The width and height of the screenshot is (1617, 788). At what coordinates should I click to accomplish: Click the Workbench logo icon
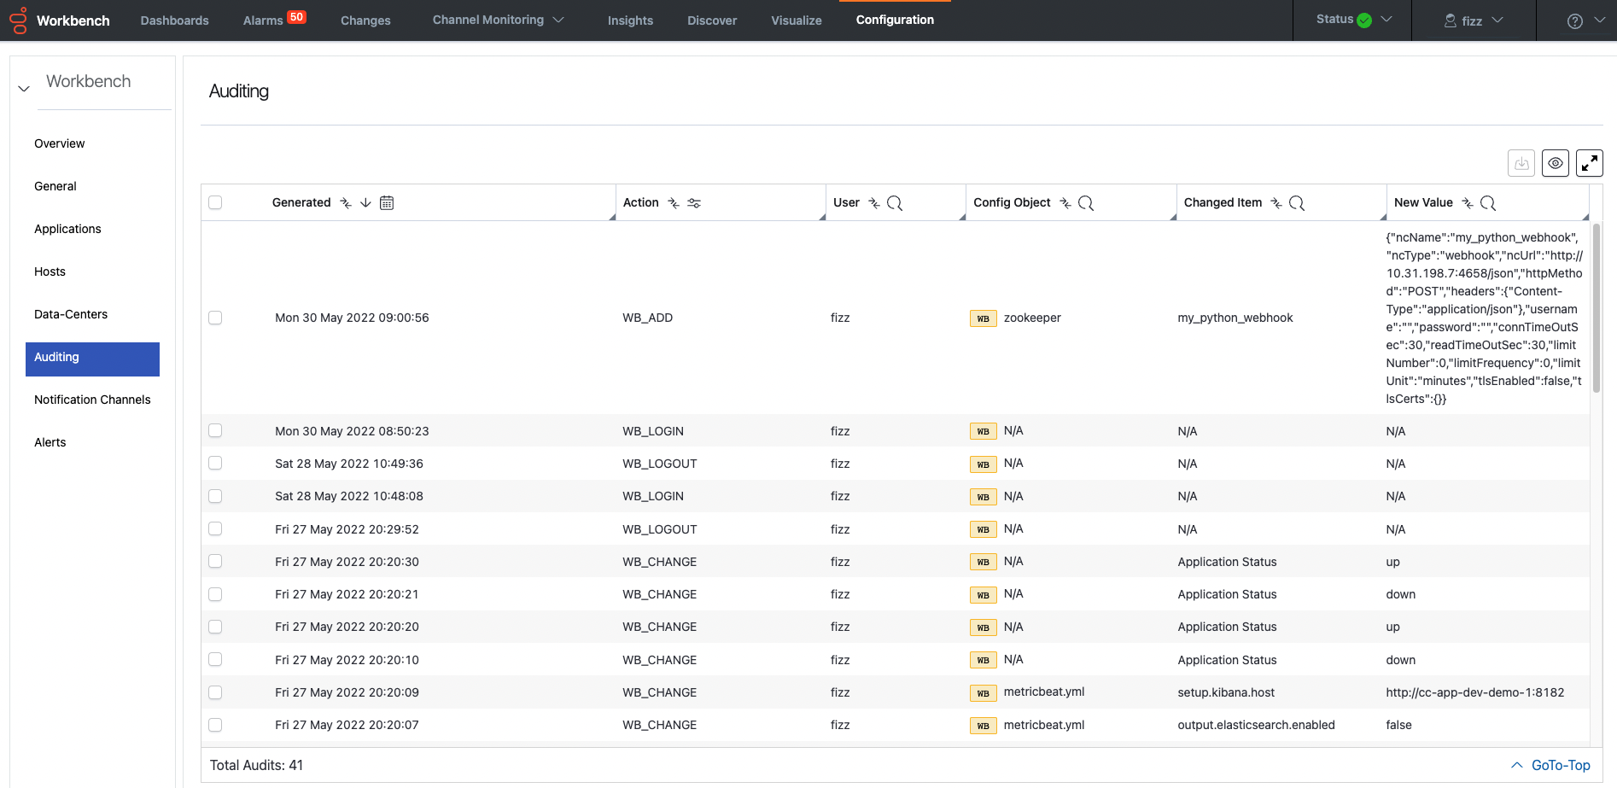tap(17, 20)
